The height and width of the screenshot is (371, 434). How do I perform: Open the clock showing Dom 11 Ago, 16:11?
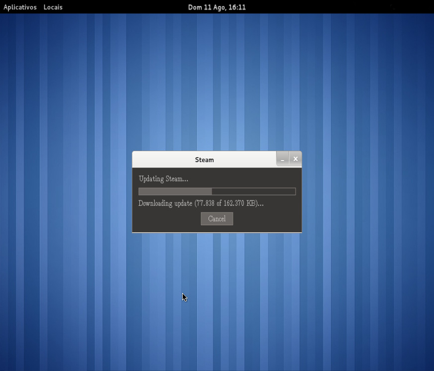coord(217,7)
